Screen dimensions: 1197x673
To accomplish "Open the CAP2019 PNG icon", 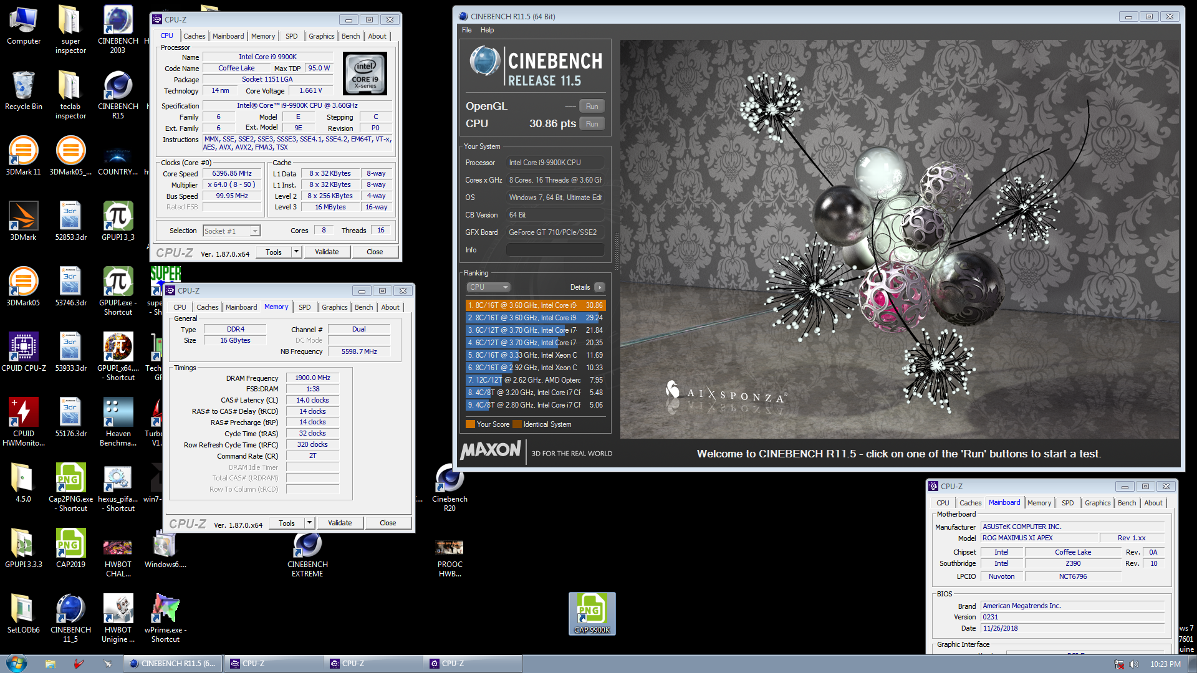I will coord(70,548).
